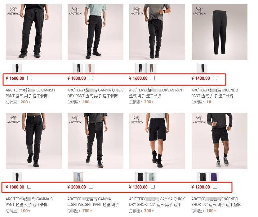
Task: Open the Gamma Quick Dry Short product image
Action: point(157,141)
